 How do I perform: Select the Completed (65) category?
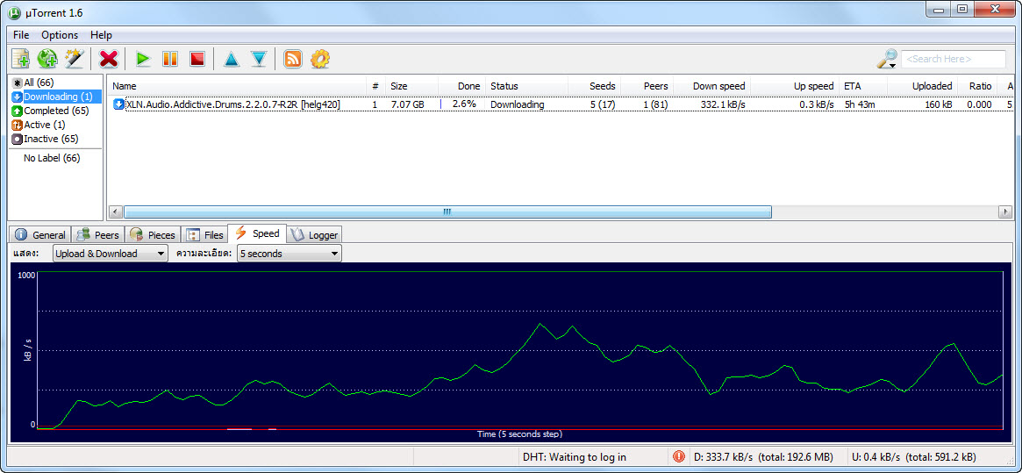(50, 111)
